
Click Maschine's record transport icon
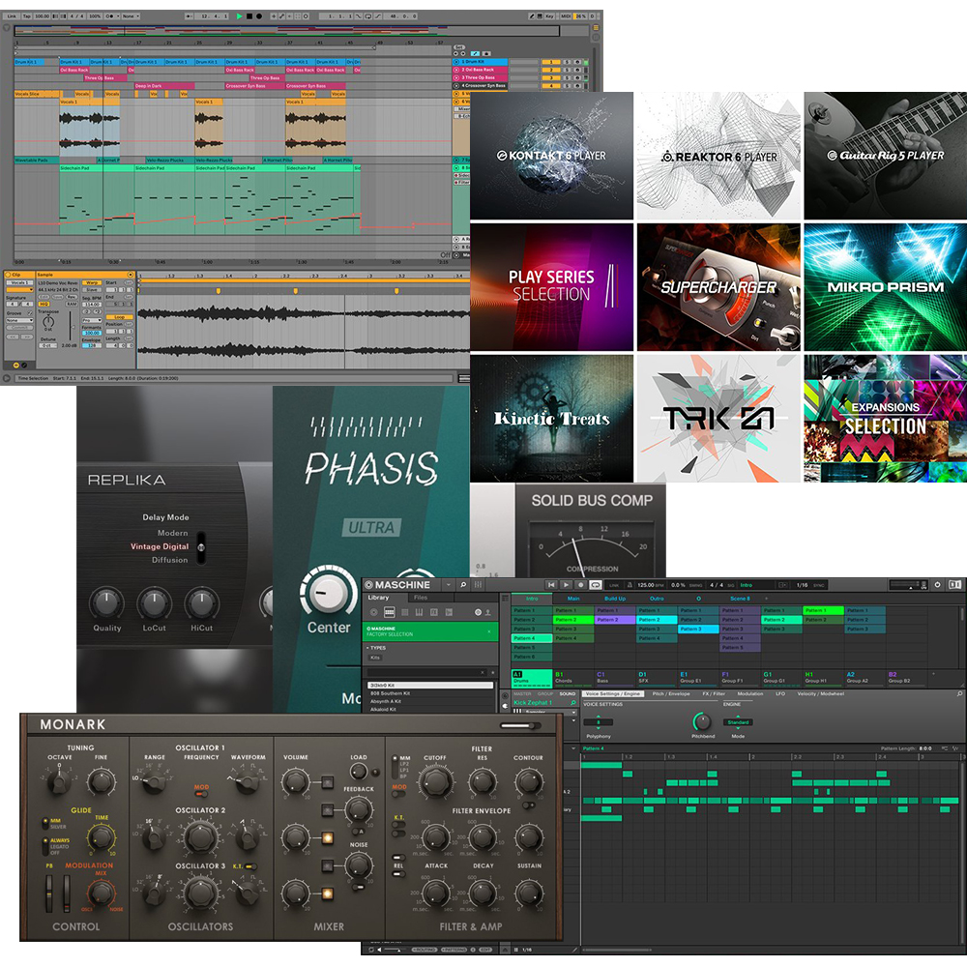(x=580, y=585)
